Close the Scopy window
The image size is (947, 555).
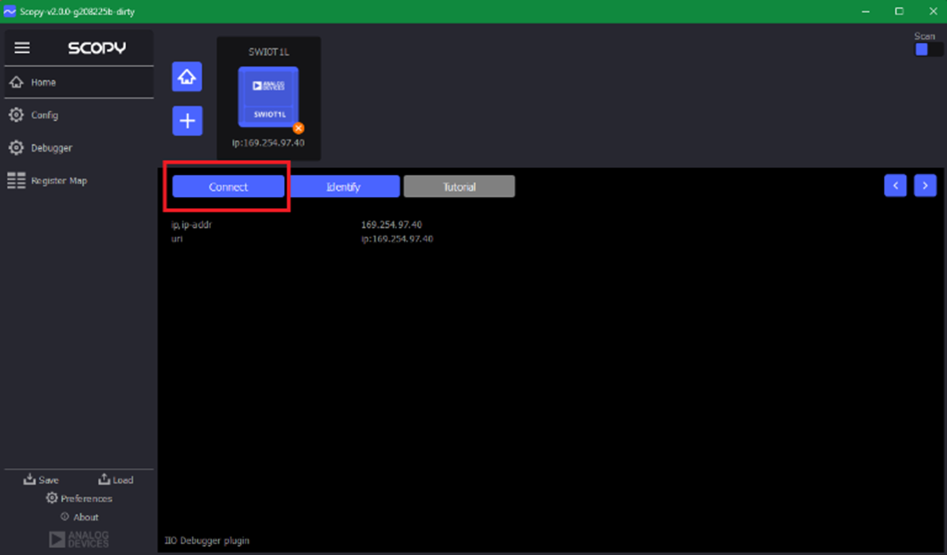(x=933, y=12)
